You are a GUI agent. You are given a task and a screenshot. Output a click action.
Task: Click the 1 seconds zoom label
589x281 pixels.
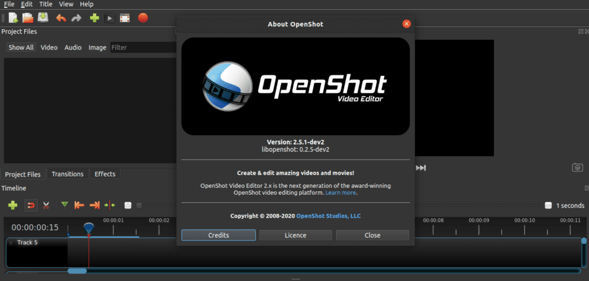pos(570,206)
